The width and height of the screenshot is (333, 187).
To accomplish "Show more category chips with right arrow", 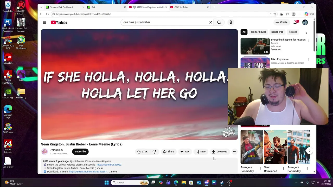I will coord(306,33).
